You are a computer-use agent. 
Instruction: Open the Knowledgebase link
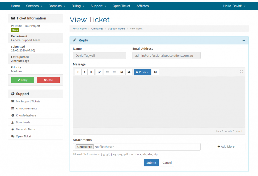[x=36, y=115]
